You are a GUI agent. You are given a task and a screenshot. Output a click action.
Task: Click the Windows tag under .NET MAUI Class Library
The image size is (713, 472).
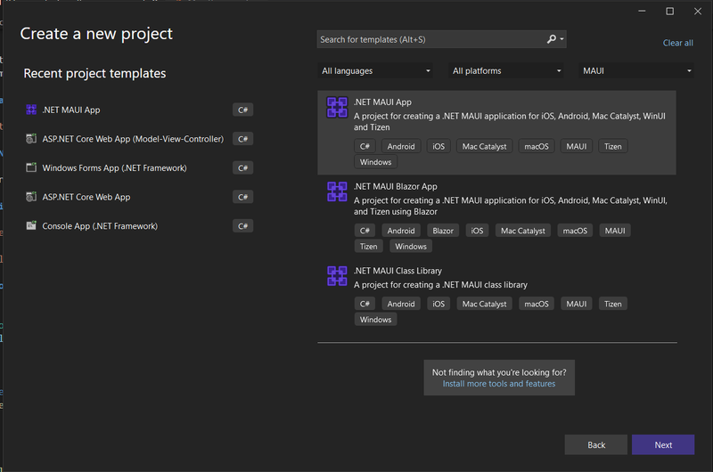click(375, 320)
